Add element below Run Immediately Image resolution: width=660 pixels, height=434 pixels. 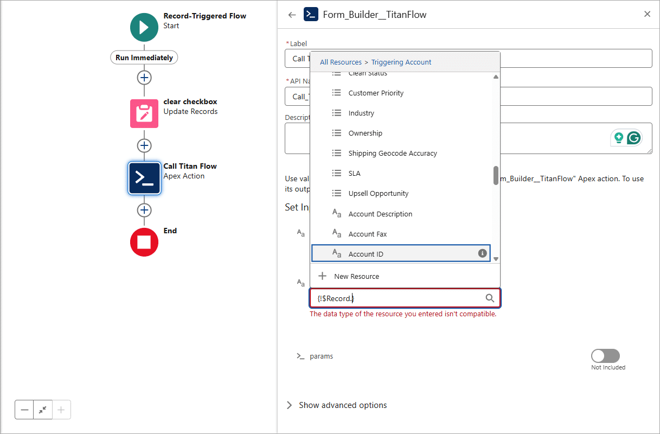click(x=144, y=78)
